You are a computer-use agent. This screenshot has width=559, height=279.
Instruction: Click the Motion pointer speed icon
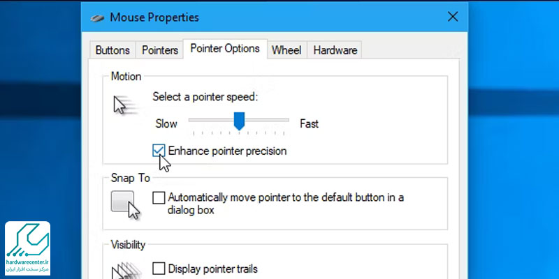tap(125, 105)
